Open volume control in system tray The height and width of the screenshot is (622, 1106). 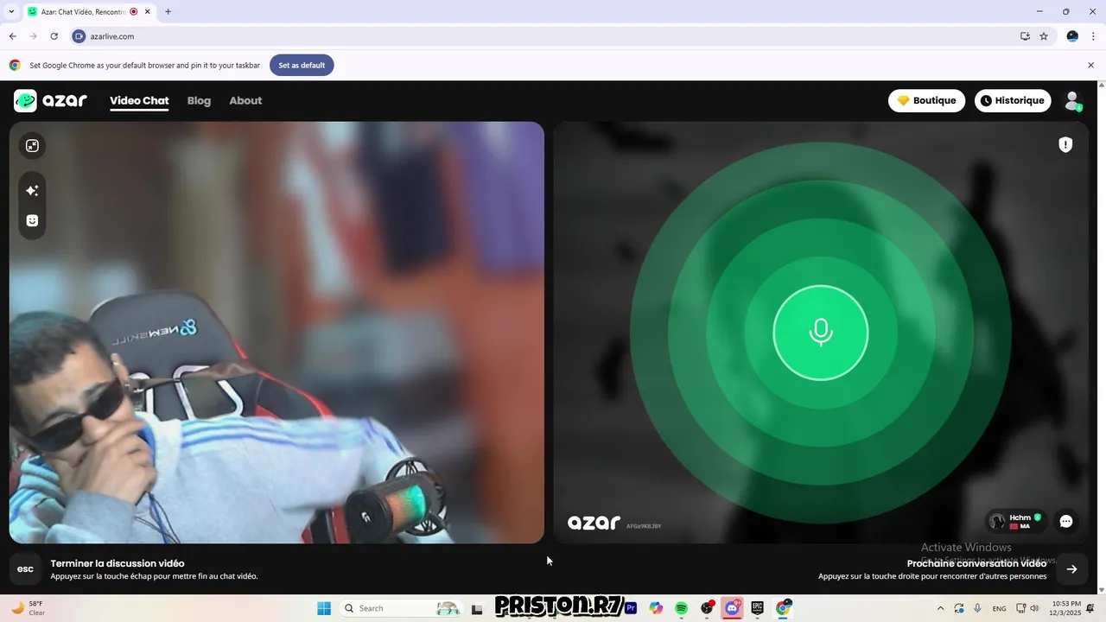[1035, 608]
